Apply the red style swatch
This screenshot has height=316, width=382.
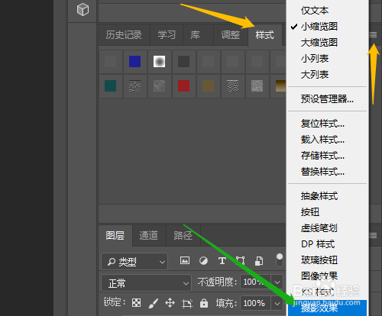183,85
